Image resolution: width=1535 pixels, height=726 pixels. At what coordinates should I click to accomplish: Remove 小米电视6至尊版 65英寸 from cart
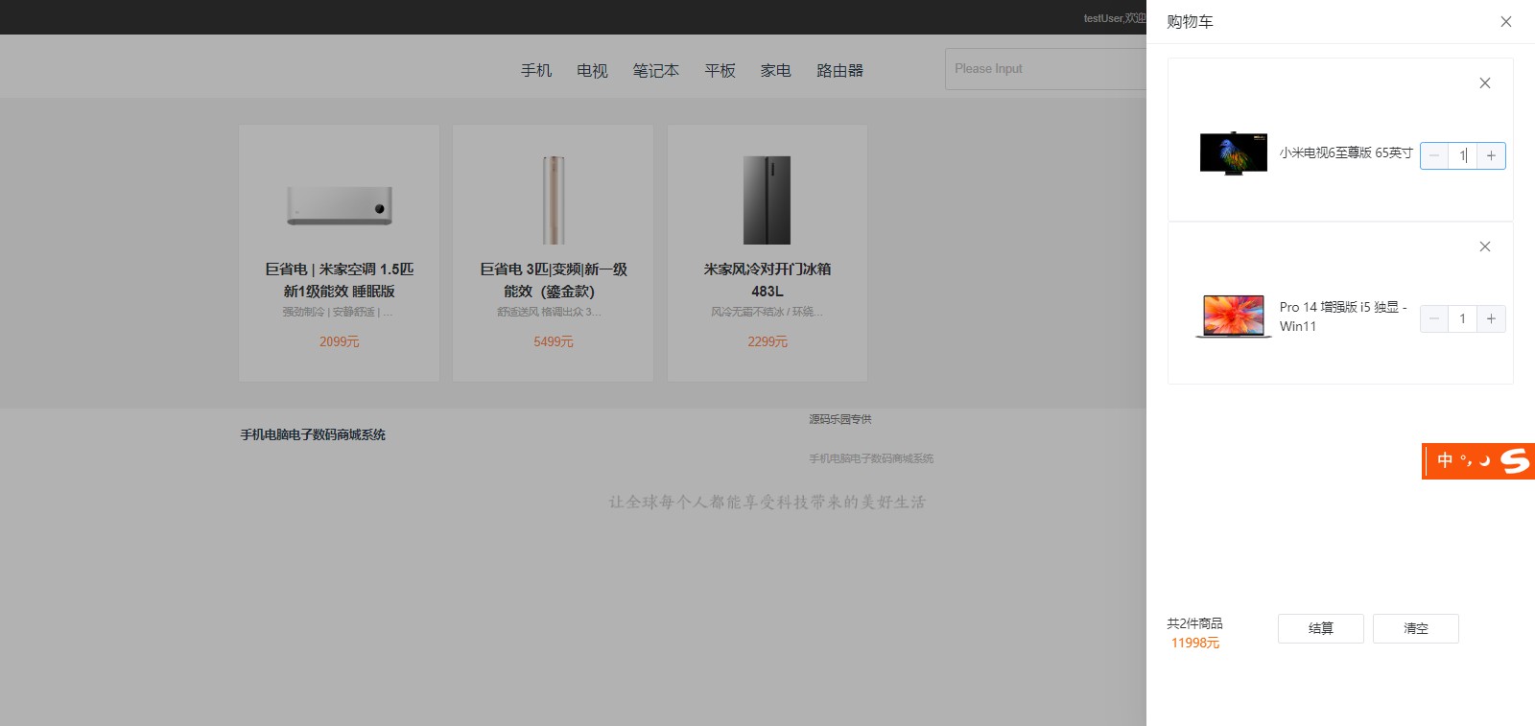[x=1485, y=83]
